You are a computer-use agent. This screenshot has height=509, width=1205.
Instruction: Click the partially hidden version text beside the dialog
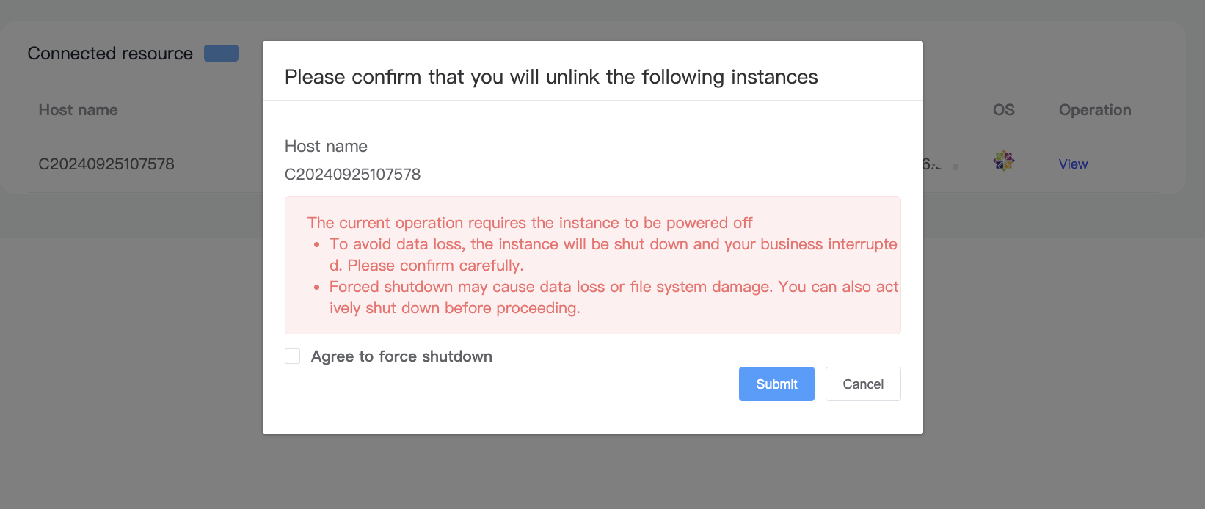pyautogui.click(x=933, y=164)
